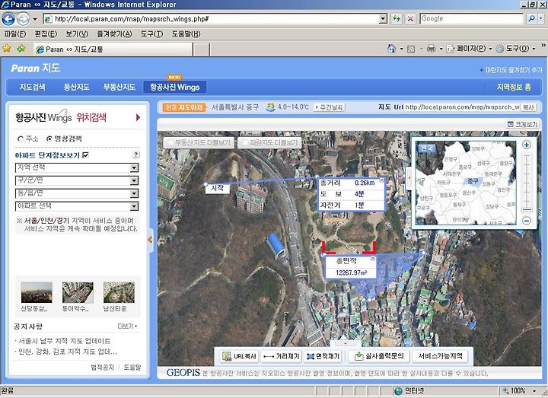The width and height of the screenshot is (548, 398).
Task: Click the 복사 button next to 지도 Url
Action: point(528,107)
